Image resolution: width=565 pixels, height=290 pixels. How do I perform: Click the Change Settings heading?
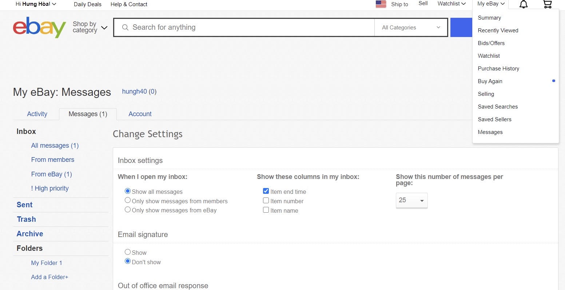coord(148,134)
